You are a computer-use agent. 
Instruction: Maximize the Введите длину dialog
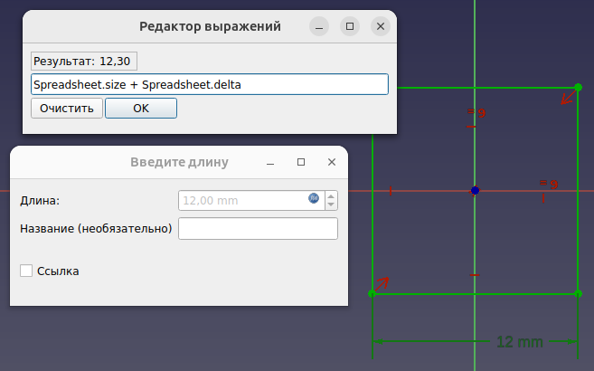click(x=301, y=162)
